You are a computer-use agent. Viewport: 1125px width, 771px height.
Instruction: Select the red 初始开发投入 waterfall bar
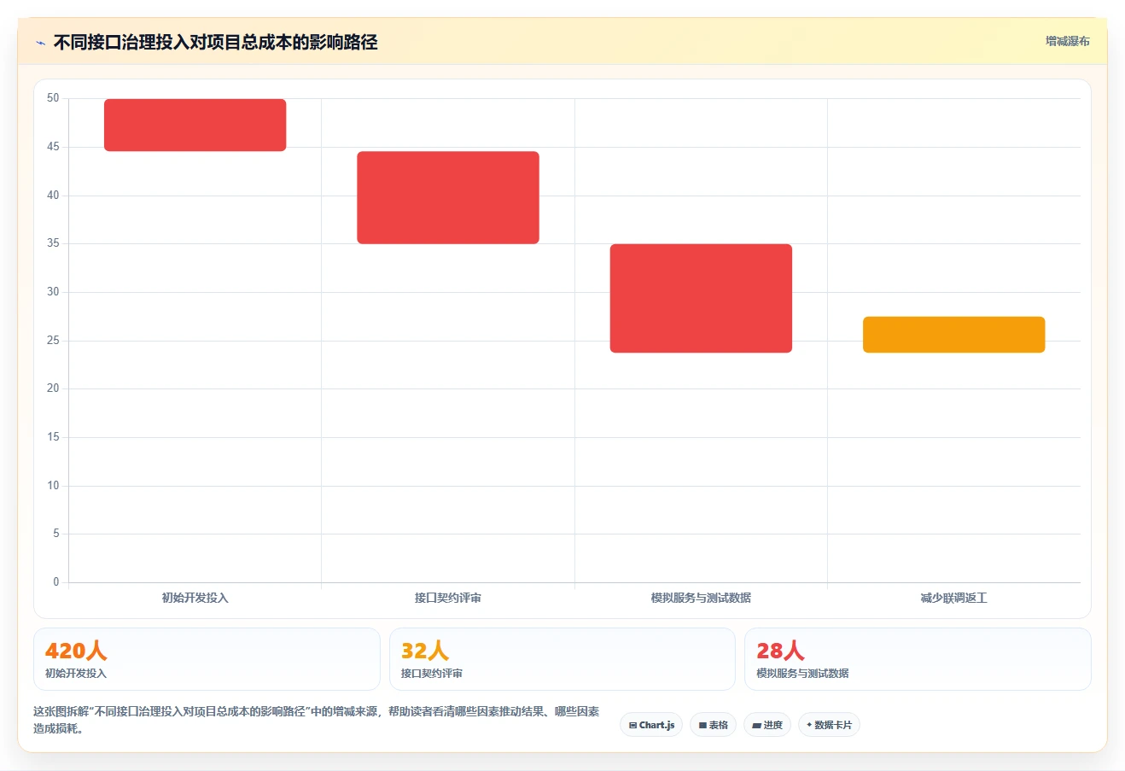(195, 125)
